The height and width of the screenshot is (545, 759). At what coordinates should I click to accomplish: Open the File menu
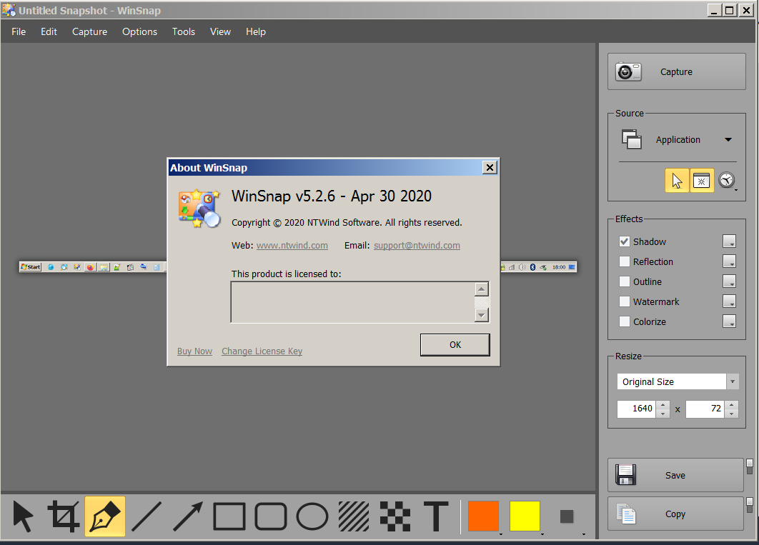19,31
